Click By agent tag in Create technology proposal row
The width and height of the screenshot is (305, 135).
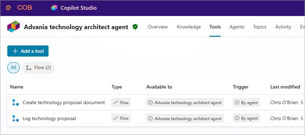pos(246,102)
